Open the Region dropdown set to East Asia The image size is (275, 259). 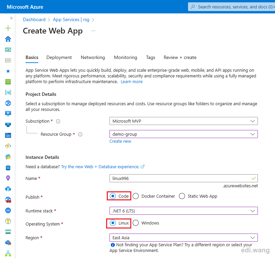(x=183, y=238)
